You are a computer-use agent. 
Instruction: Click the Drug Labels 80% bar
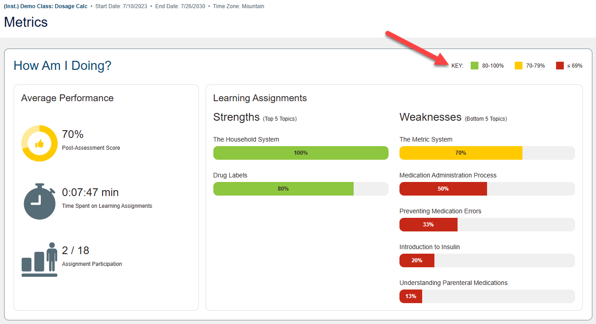tap(283, 189)
